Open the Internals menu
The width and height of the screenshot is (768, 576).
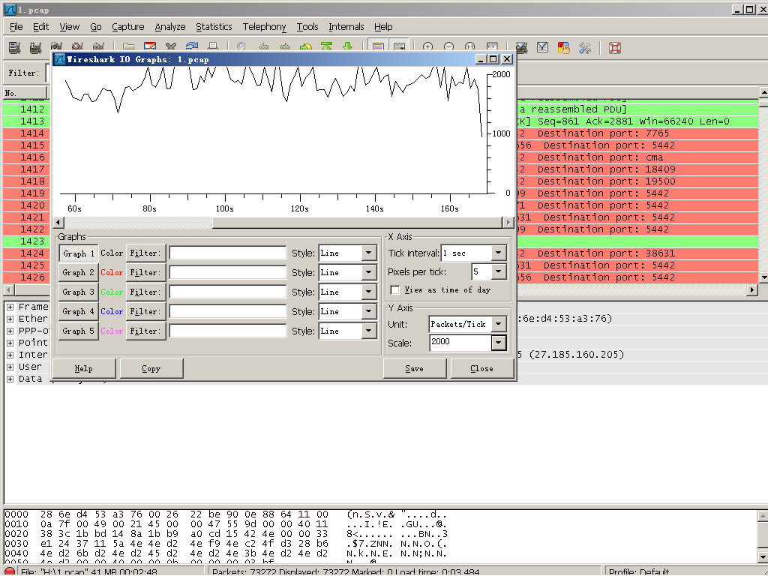point(346,26)
